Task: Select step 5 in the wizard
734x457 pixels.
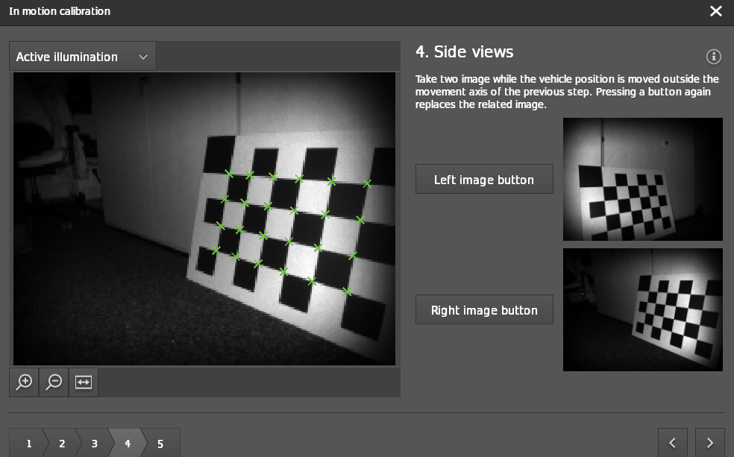Action: (160, 442)
